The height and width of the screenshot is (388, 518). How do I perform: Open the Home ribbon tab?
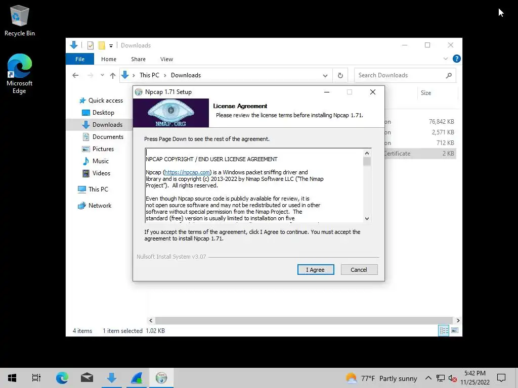click(109, 59)
